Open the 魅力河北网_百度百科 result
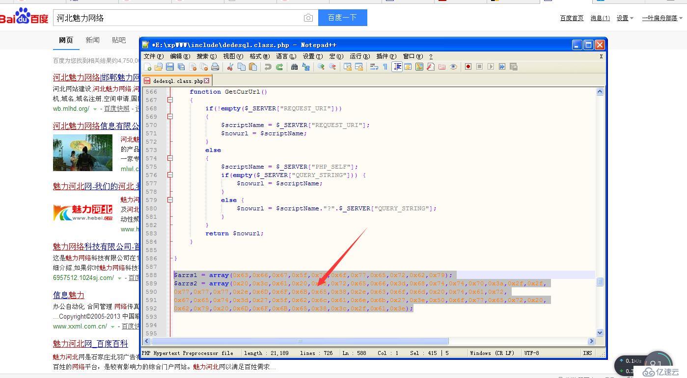The width and height of the screenshot is (687, 378). point(90,344)
